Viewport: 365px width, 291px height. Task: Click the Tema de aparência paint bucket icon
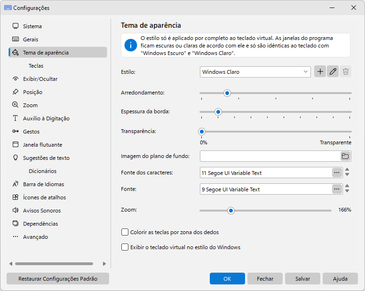(x=16, y=52)
